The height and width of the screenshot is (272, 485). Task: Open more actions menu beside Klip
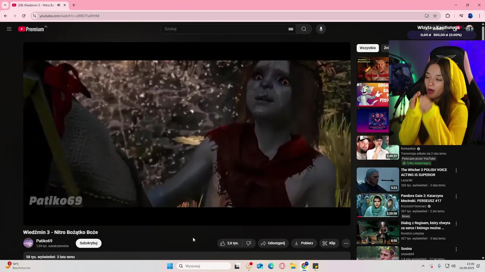pyautogui.click(x=346, y=243)
